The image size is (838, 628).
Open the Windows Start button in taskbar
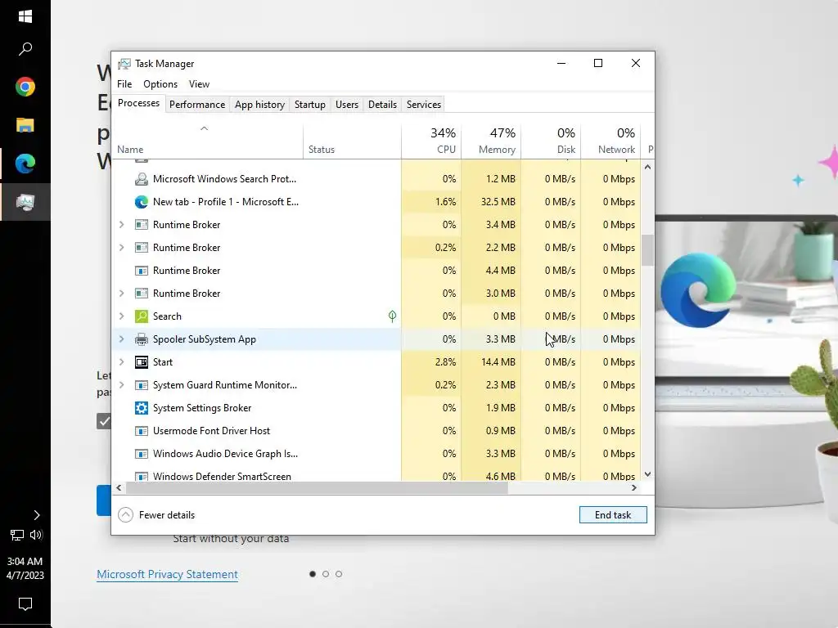point(25,16)
